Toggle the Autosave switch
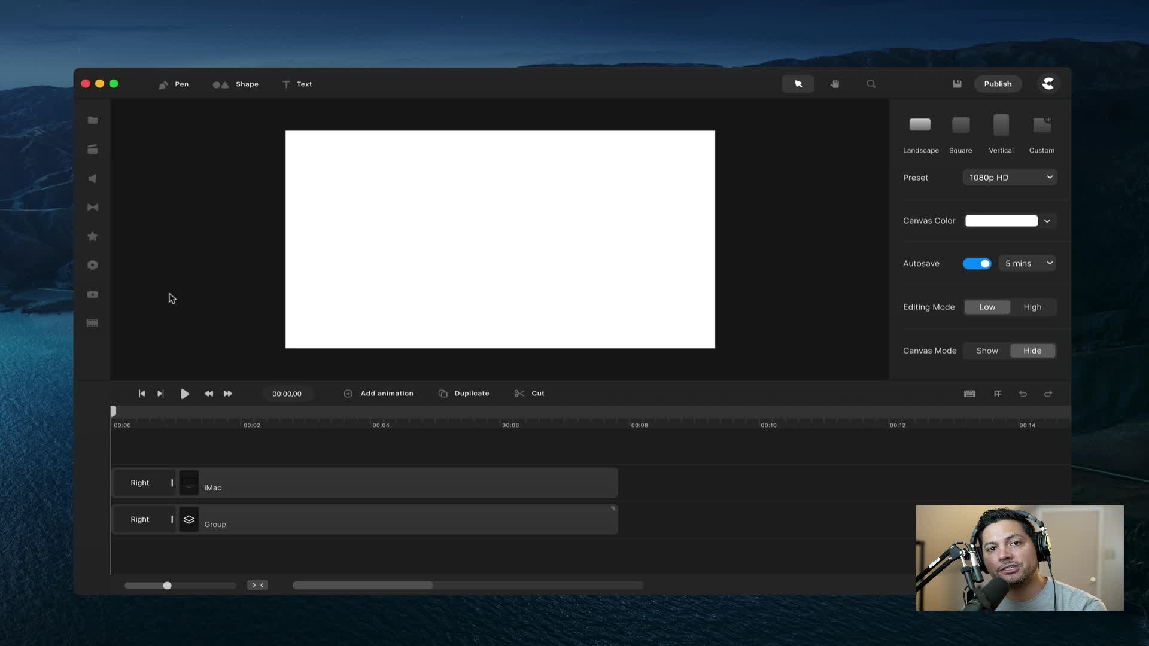Image resolution: width=1149 pixels, height=646 pixels. click(977, 264)
